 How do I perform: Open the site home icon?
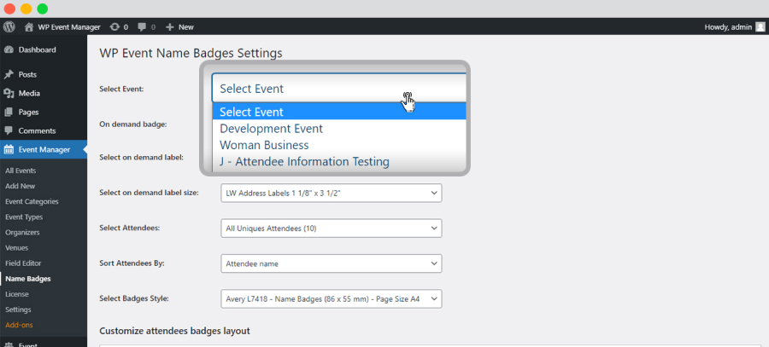point(29,27)
